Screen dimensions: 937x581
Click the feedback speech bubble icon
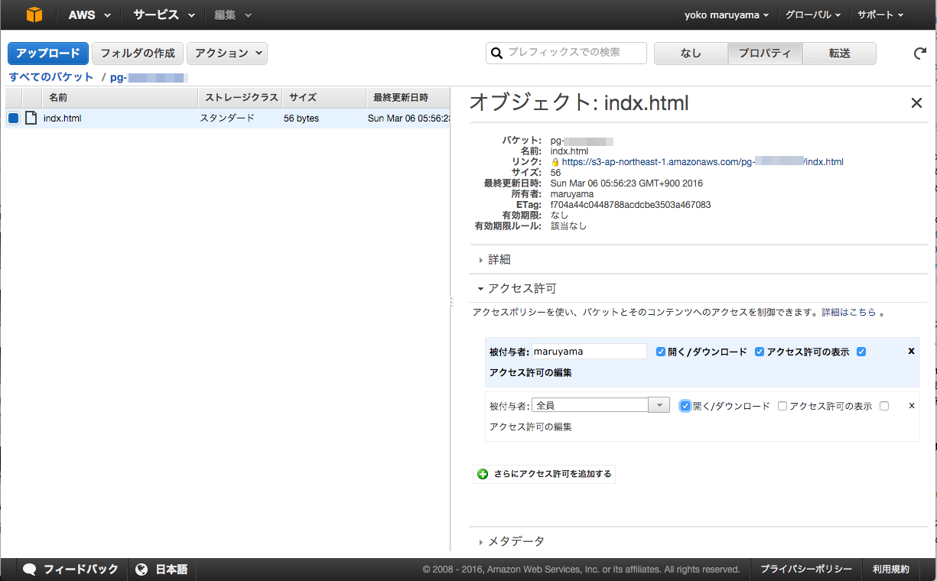(x=30, y=570)
